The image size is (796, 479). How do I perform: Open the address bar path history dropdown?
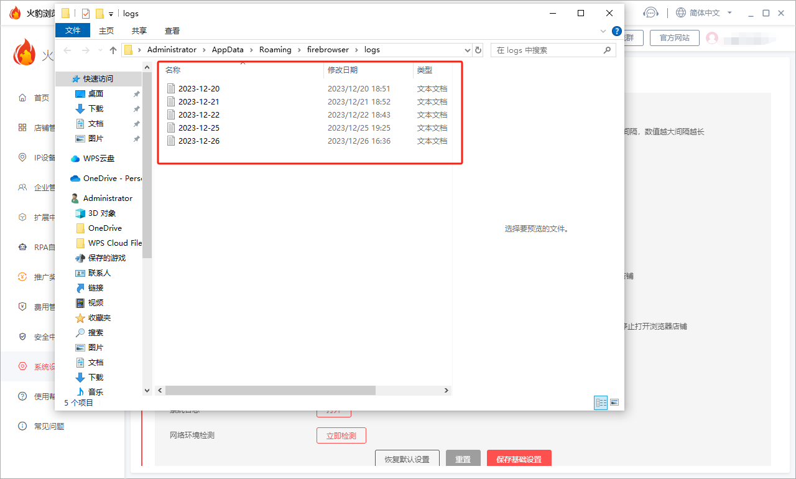466,49
